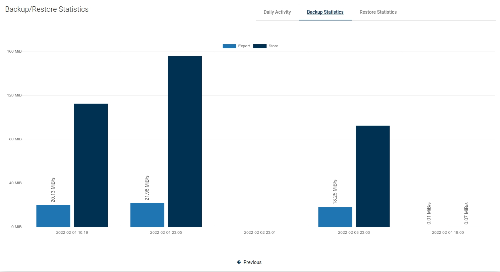This screenshot has width=500, height=272.
Task: Click Export bar for 2022-02-01 23:05
Action: coord(147,215)
